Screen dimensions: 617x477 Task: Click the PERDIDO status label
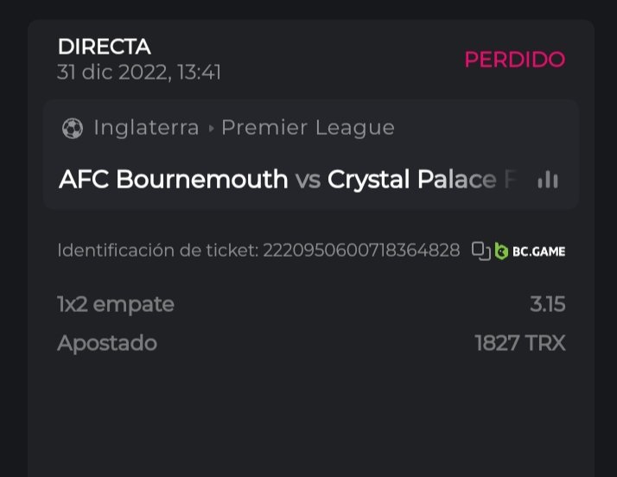pos(514,60)
